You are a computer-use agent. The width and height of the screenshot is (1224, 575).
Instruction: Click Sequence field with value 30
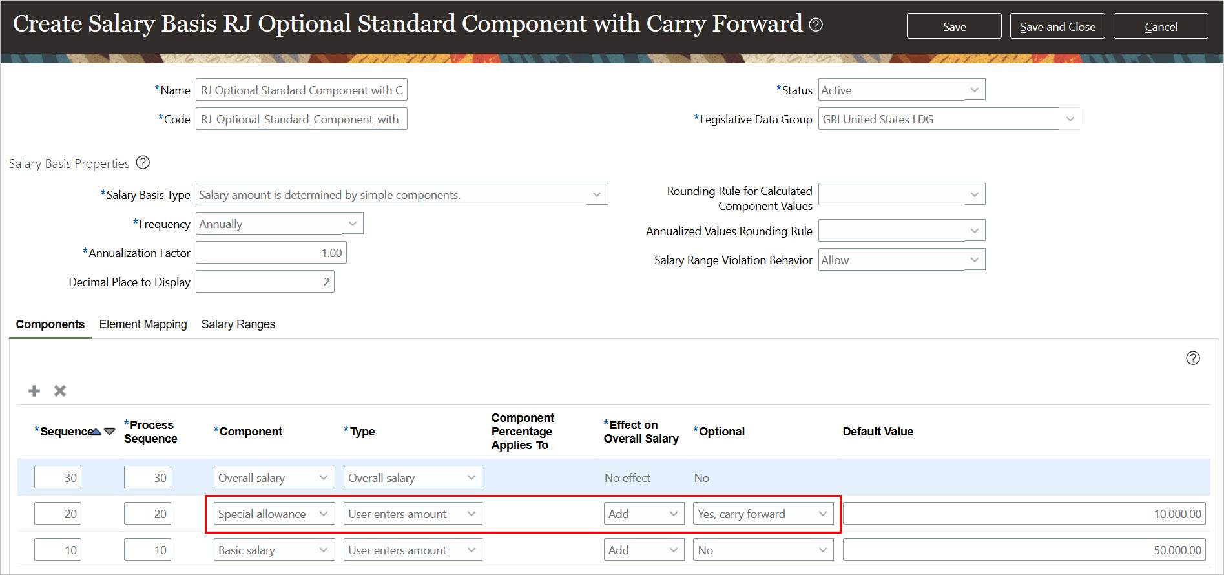57,477
